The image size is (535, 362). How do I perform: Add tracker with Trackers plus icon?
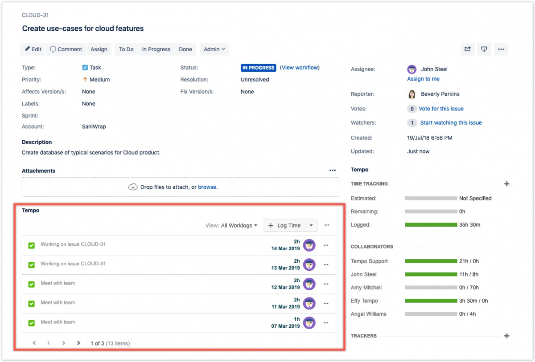[506, 336]
